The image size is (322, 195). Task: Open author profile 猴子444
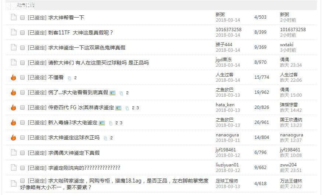(224, 44)
